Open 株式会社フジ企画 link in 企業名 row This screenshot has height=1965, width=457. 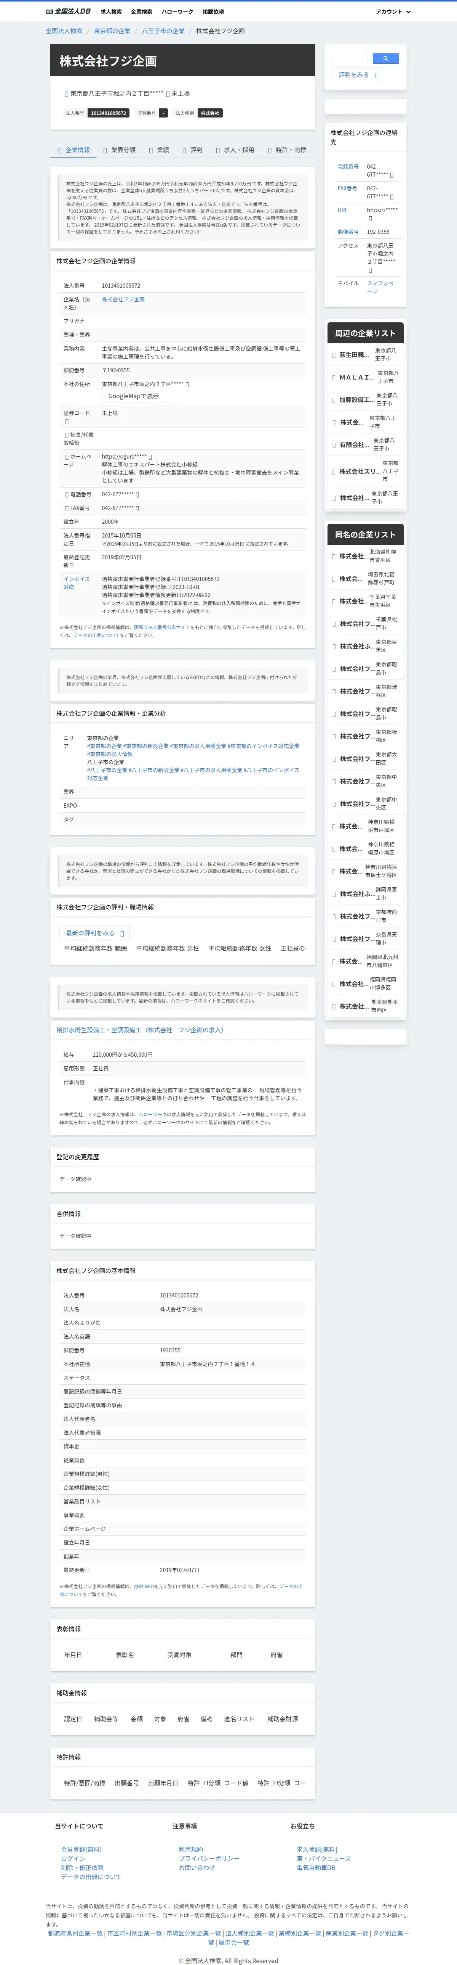123,300
